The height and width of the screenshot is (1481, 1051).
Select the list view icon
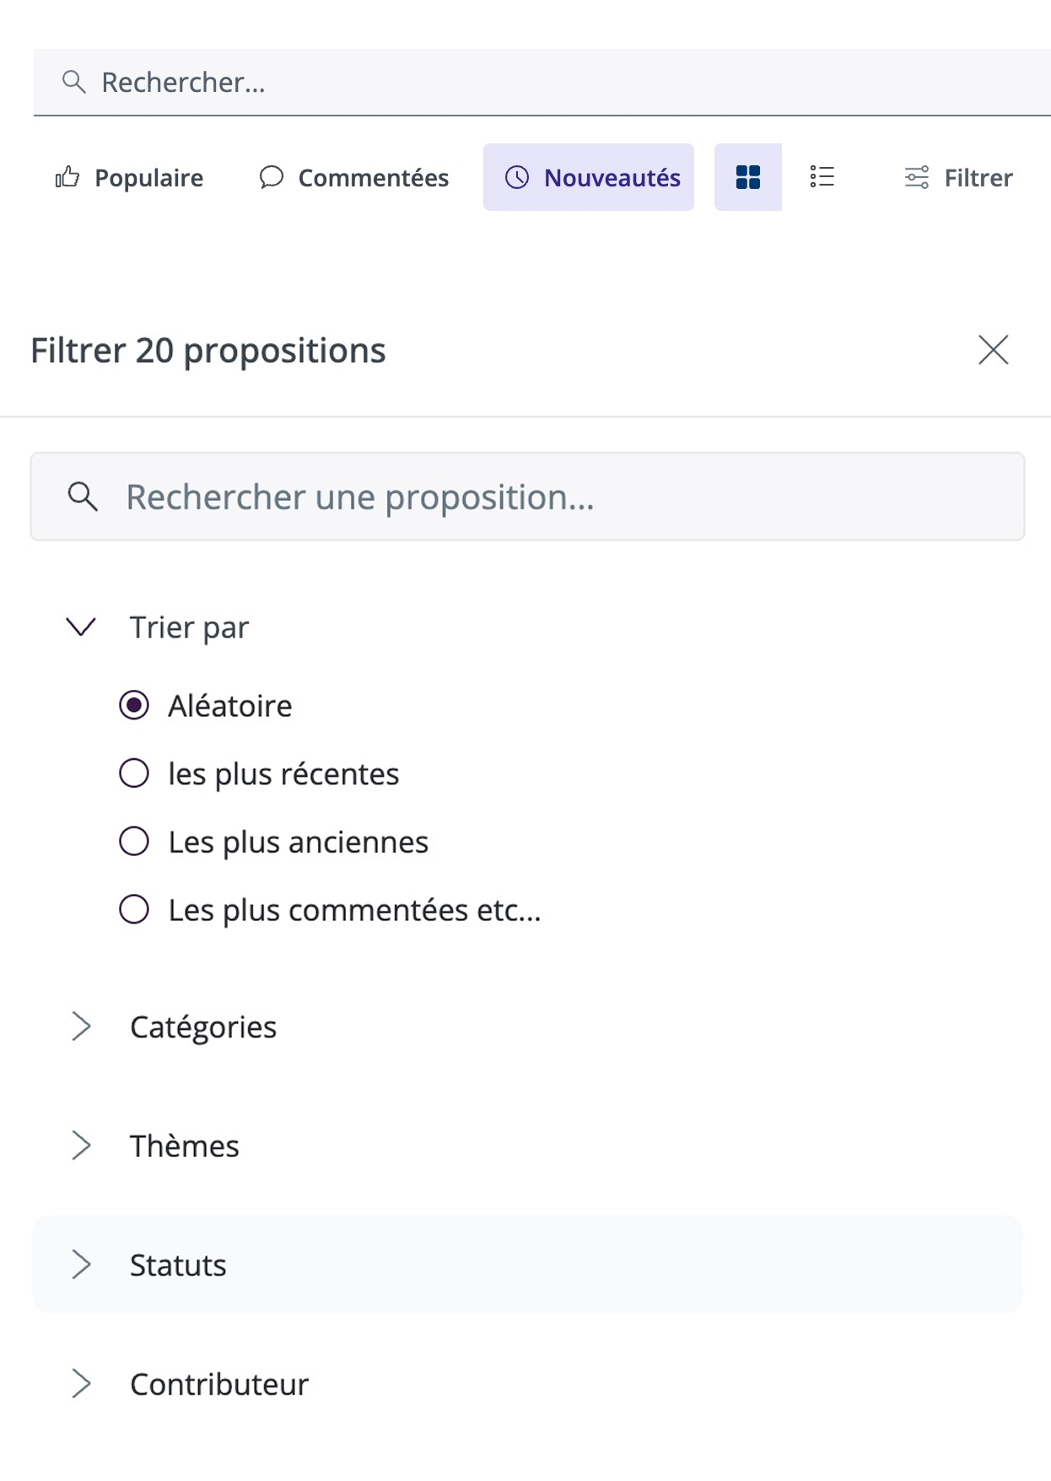tap(822, 177)
